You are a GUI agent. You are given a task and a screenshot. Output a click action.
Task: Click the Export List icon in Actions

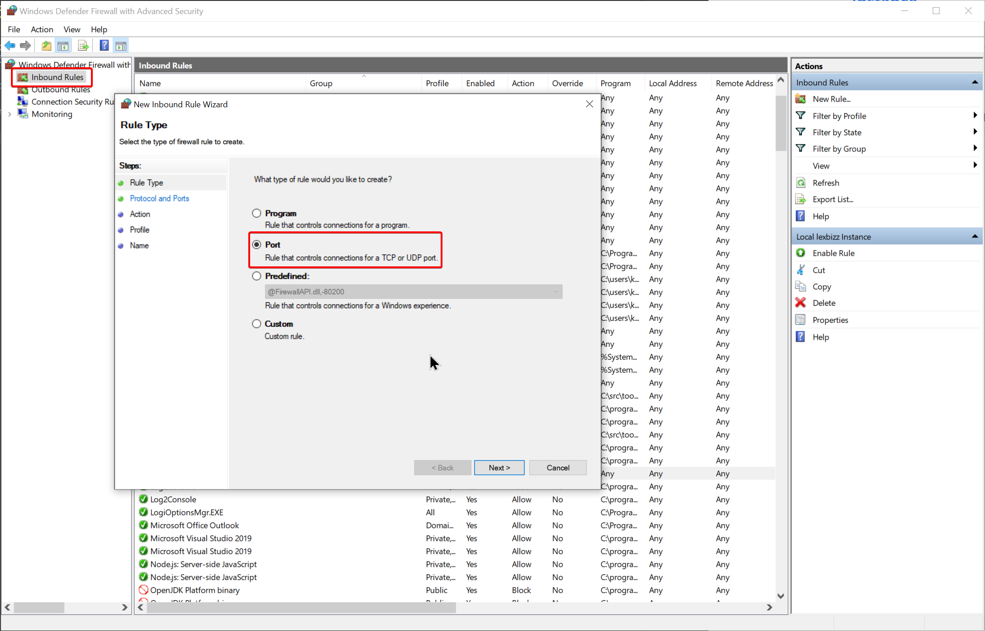click(801, 199)
